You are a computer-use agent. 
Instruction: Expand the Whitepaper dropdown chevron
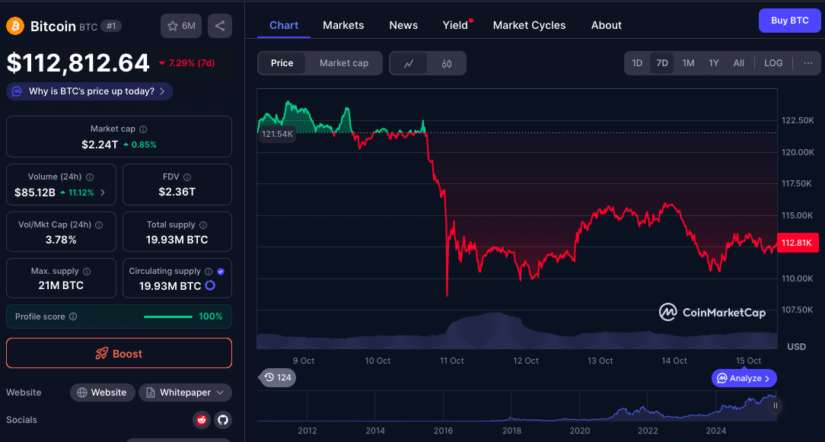(220, 393)
